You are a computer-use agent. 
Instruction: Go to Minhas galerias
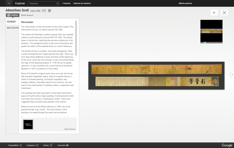pos(186,3)
